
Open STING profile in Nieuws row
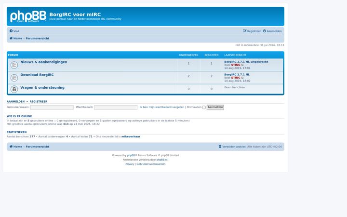pos(236,65)
